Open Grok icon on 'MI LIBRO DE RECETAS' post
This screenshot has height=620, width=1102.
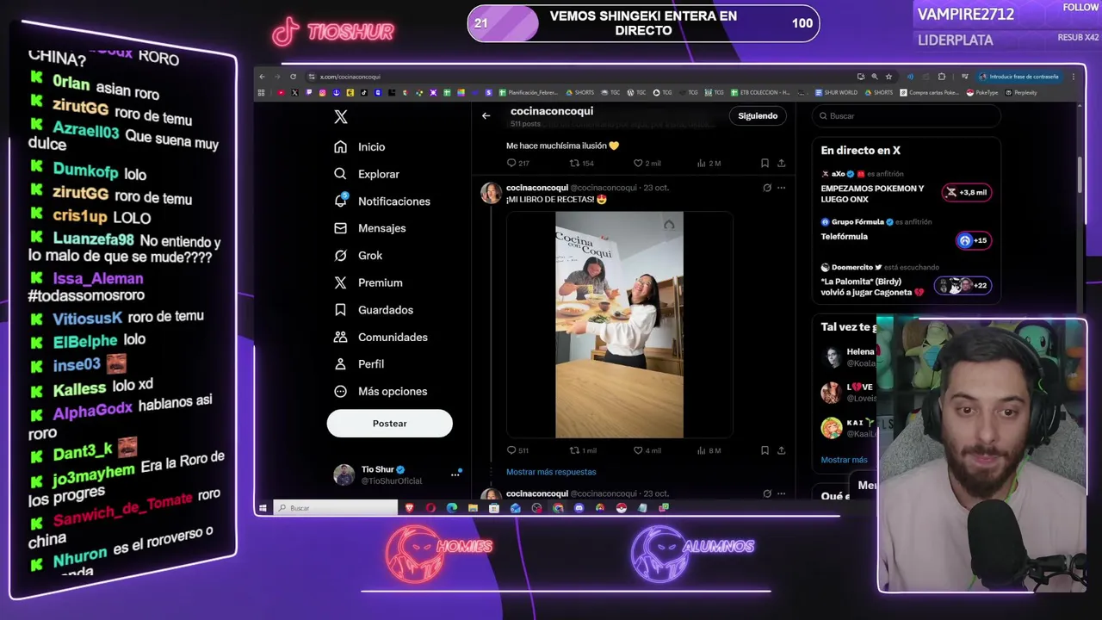(x=767, y=188)
